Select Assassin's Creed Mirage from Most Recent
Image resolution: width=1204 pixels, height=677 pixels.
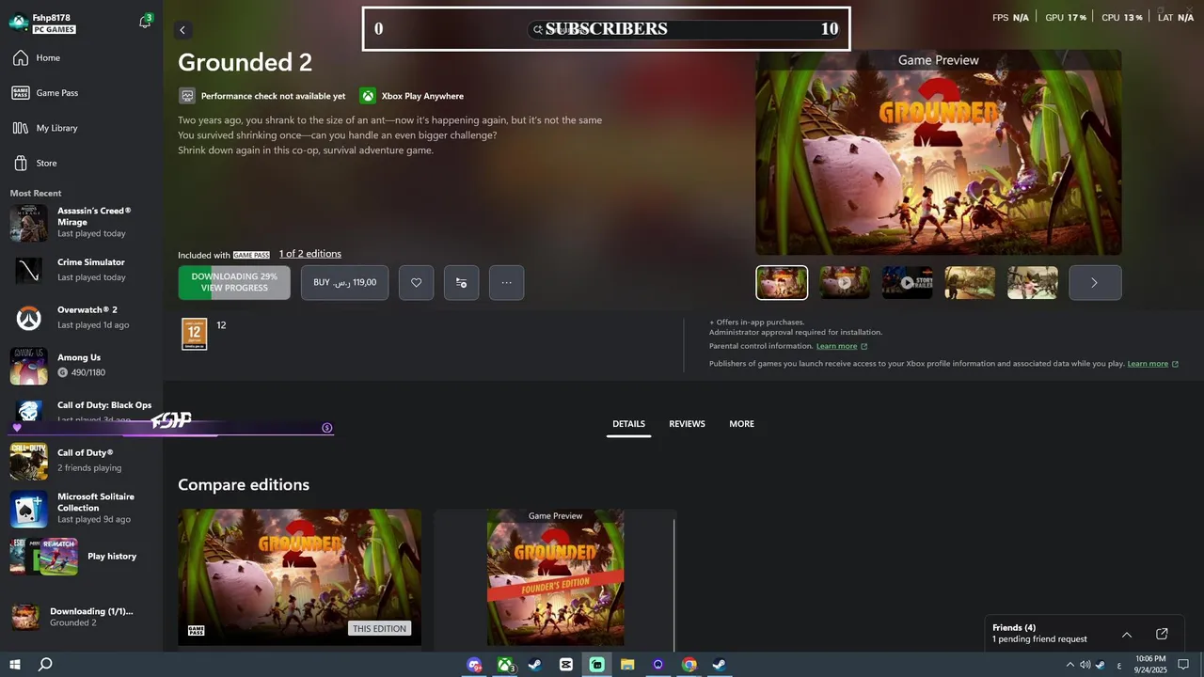81,222
